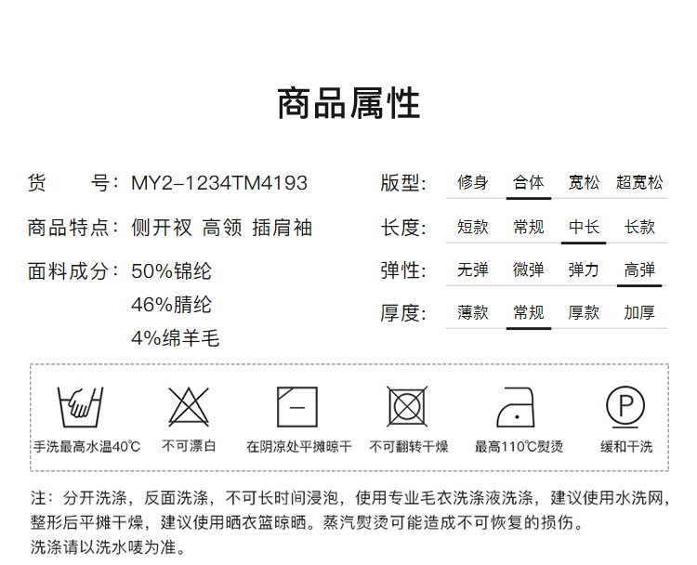Click the 手洗最高水温40℃ label
Screen dimensions: 697x565
coord(86,447)
